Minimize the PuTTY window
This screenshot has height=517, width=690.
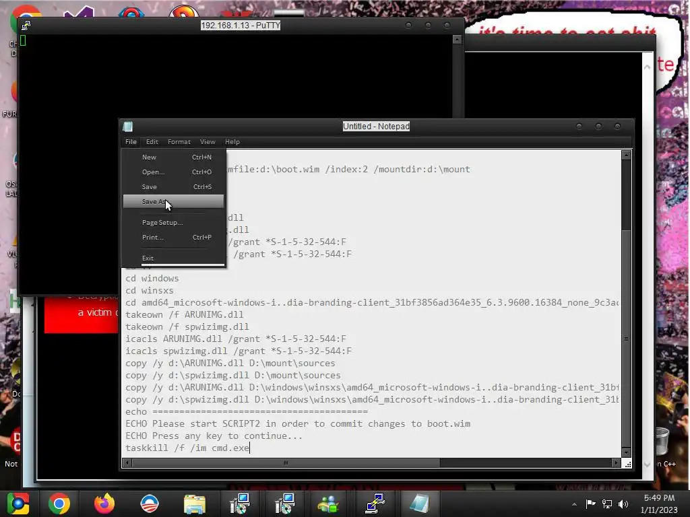(409, 26)
